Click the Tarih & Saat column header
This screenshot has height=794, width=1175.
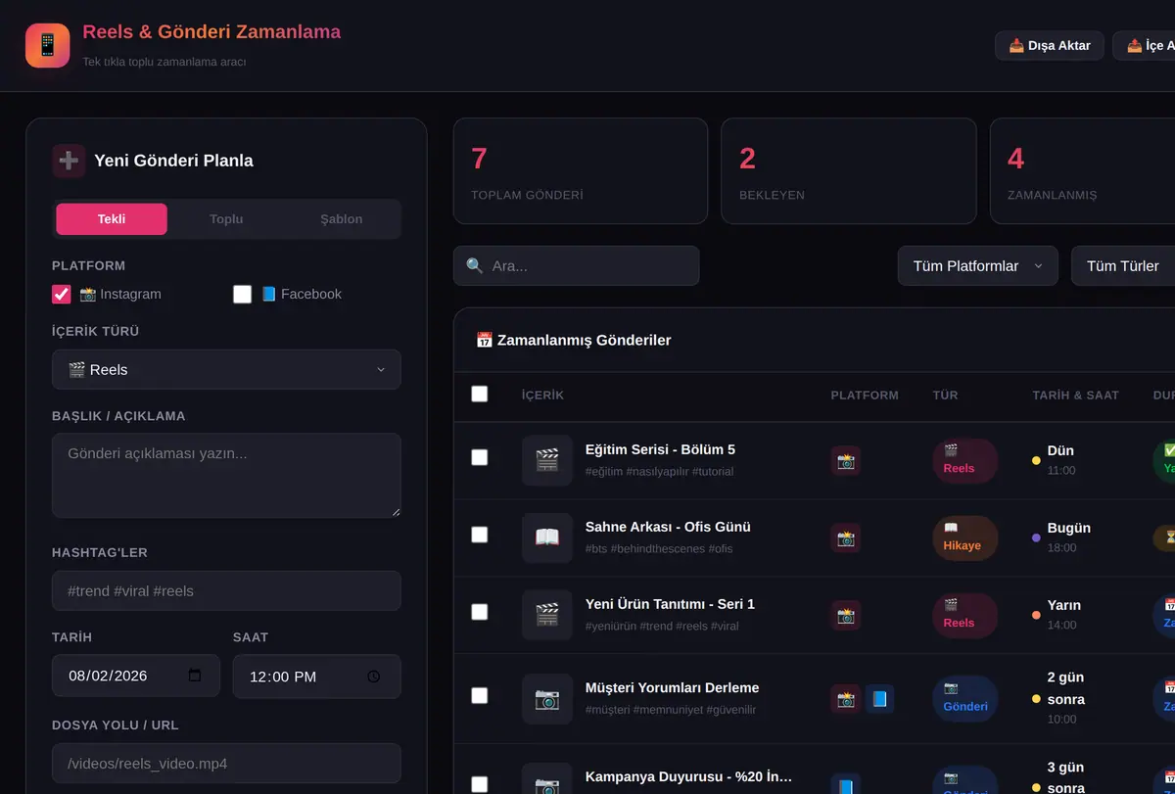[x=1075, y=396]
